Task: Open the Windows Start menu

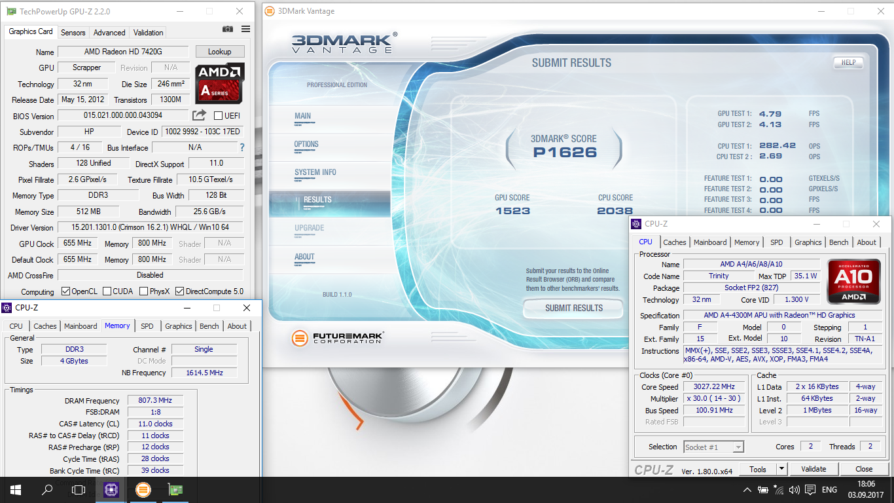Action: [x=15, y=490]
